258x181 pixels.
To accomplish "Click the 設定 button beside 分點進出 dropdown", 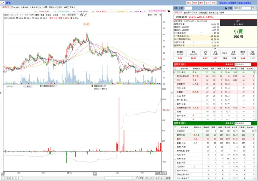I will (x=29, y=86).
